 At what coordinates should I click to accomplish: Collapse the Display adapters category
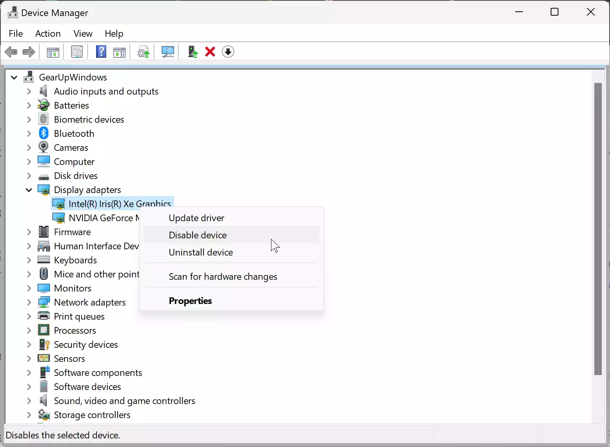(x=29, y=190)
